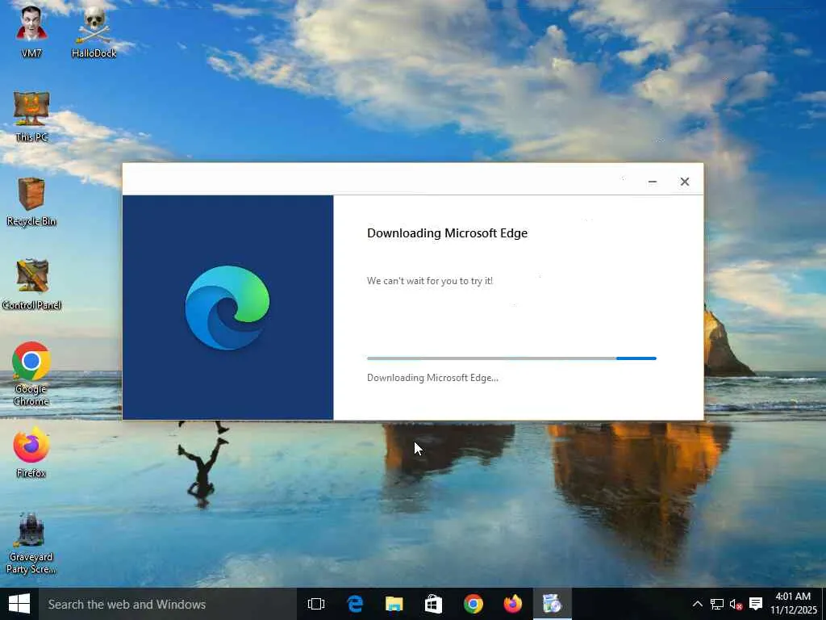Select the Google Chrome desktop shortcut

31,373
